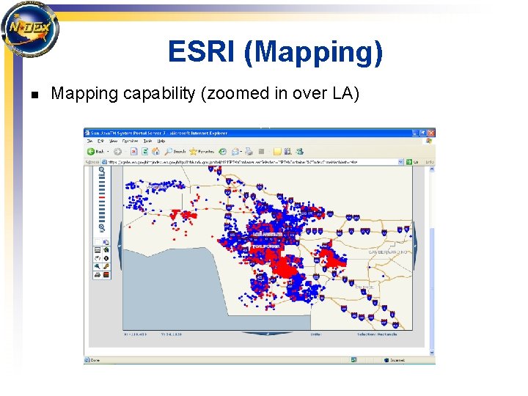Open the Favorites star button
This screenshot has height=396, width=528.
coord(202,152)
